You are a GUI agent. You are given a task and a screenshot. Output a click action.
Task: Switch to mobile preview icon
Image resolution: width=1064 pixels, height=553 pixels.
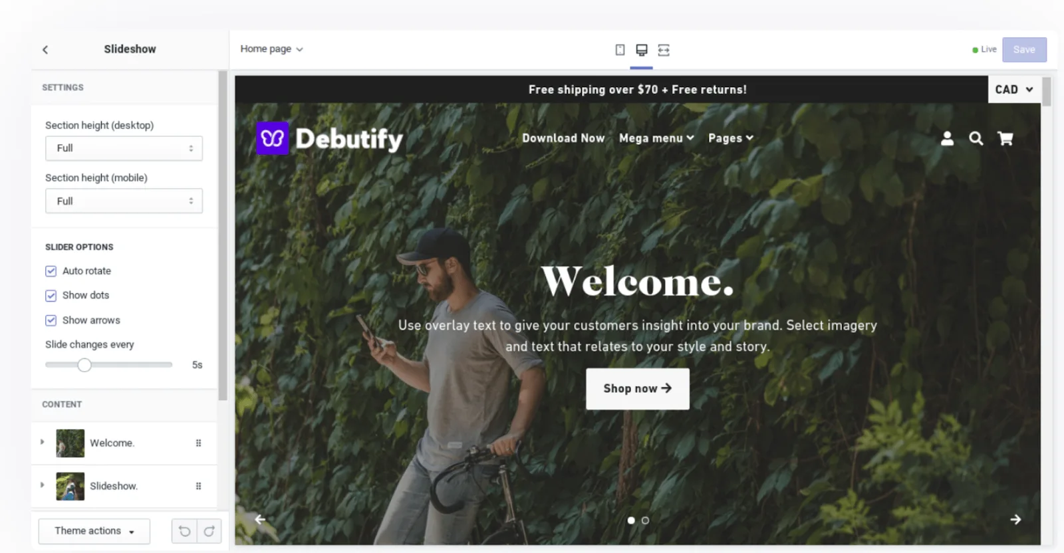620,50
